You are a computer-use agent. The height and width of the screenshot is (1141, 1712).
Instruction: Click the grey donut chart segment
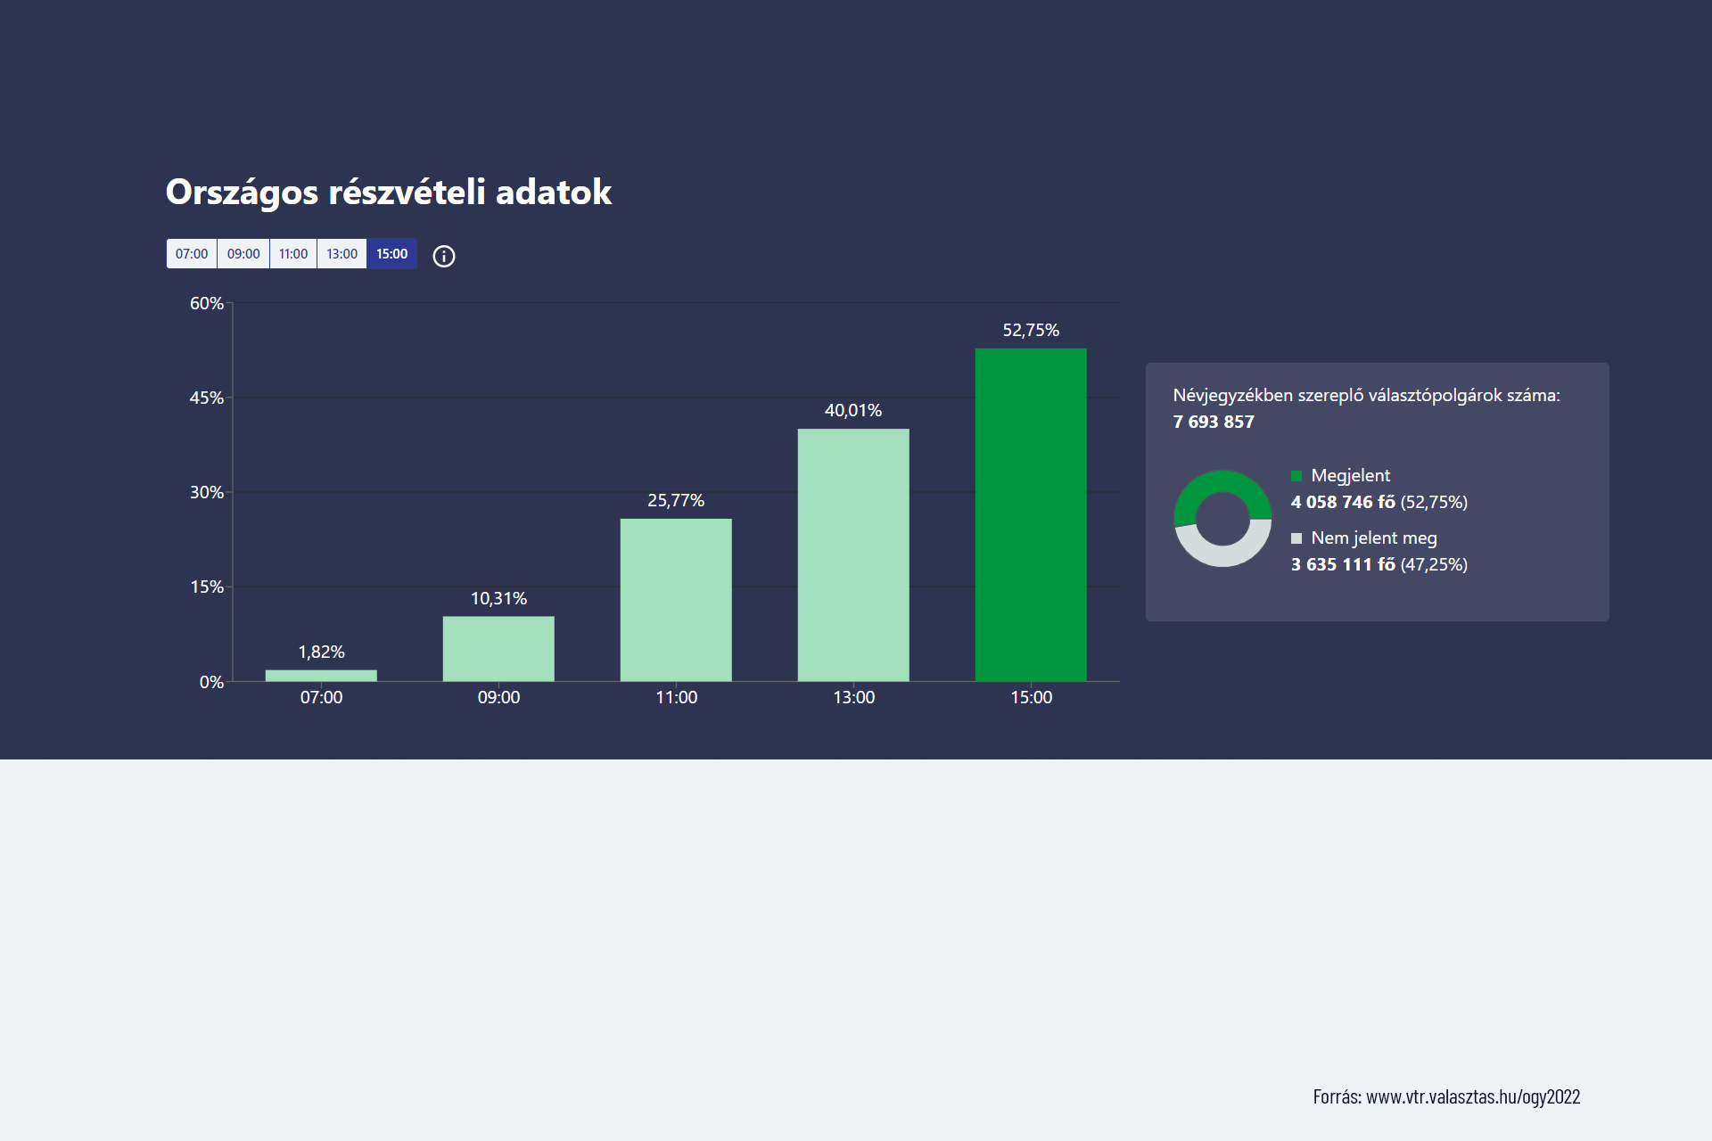[1222, 555]
